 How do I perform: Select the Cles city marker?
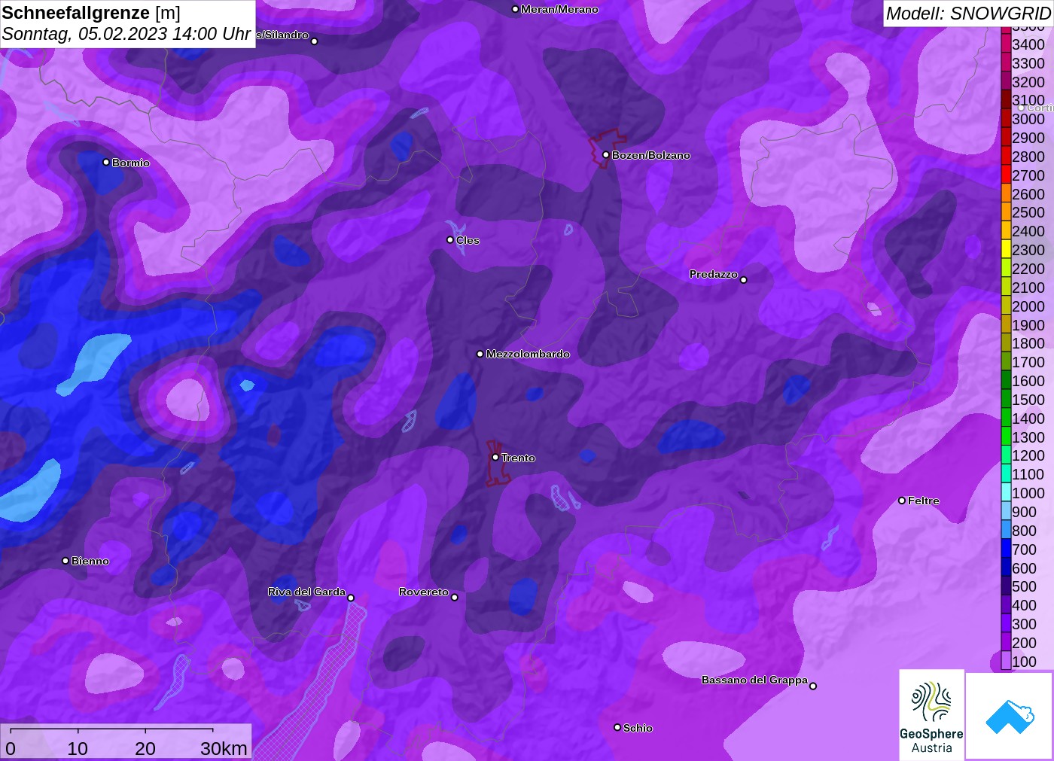click(x=450, y=239)
